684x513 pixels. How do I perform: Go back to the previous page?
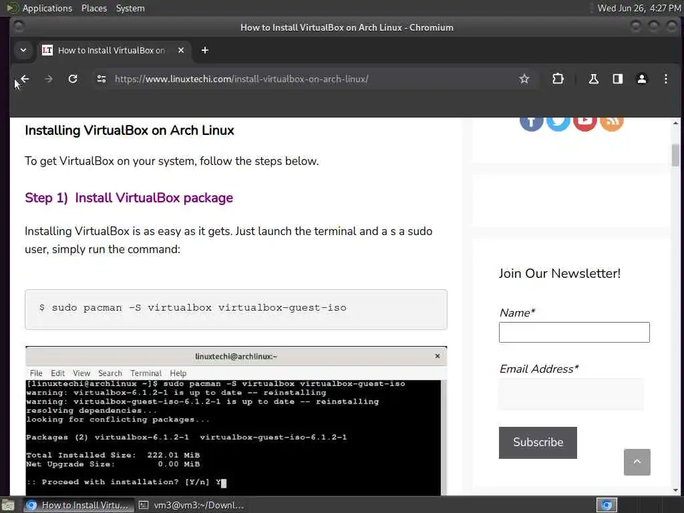tap(25, 79)
